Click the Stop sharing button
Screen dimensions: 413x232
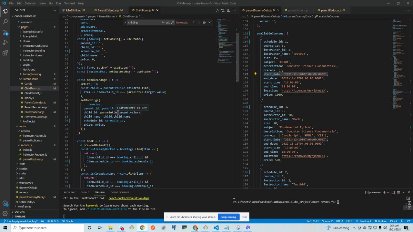pyautogui.click(x=228, y=217)
